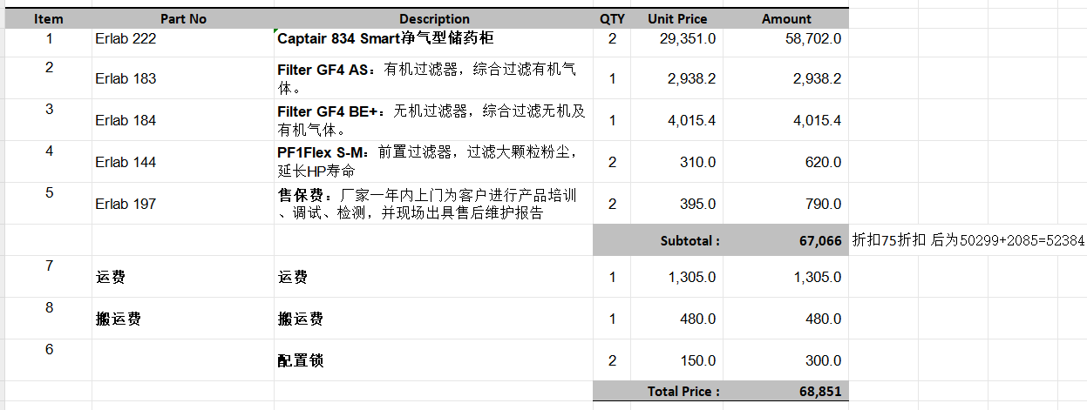Select the 4,015.4 unit price cell
1087x410 pixels.
point(677,120)
